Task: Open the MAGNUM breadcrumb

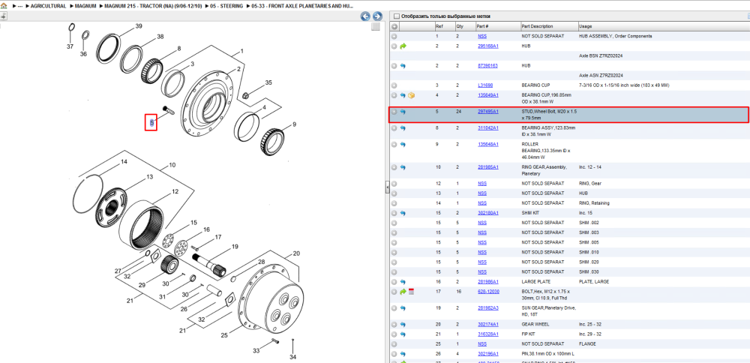Action: tap(86, 6)
